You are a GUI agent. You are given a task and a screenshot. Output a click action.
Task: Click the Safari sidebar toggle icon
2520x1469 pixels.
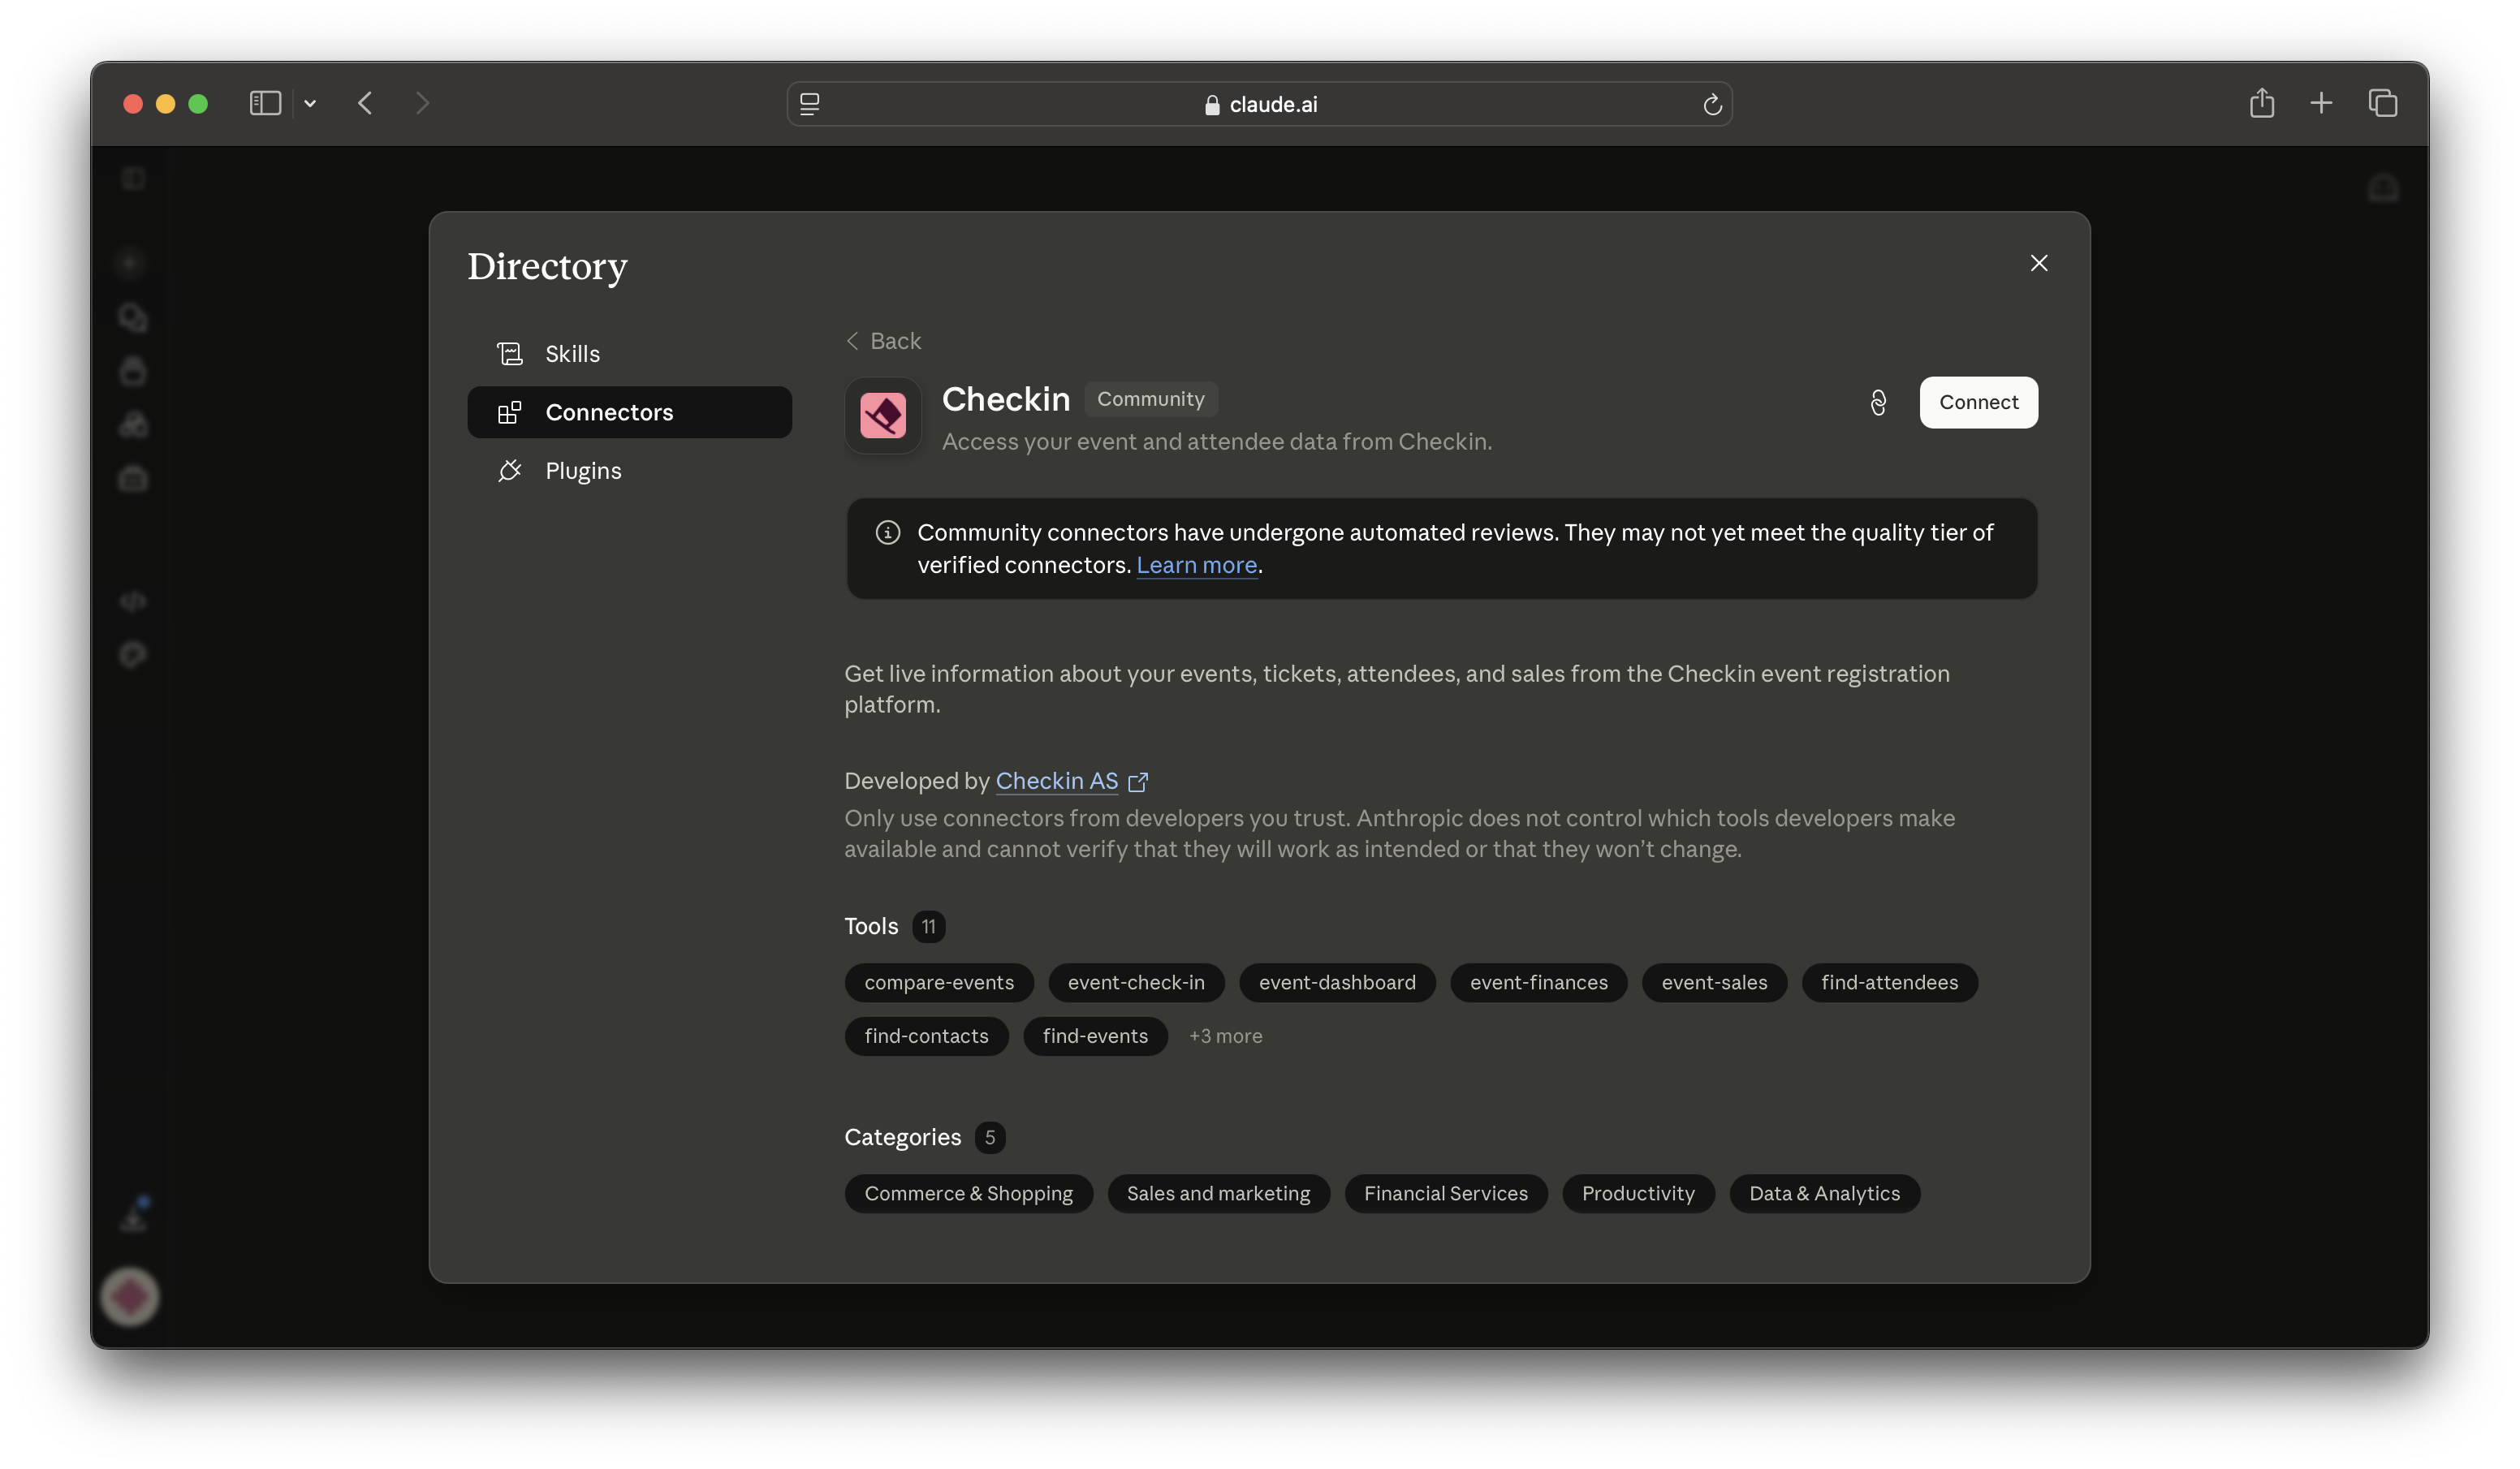[265, 103]
